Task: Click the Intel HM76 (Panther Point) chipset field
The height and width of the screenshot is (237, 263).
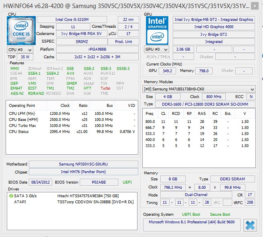Action: [x=83, y=172]
